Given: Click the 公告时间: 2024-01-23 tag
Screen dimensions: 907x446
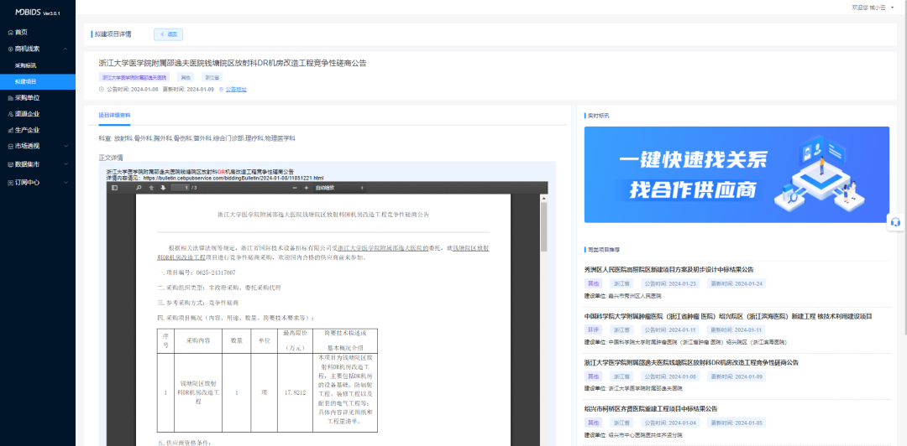Looking at the screenshot, I should [x=671, y=283].
